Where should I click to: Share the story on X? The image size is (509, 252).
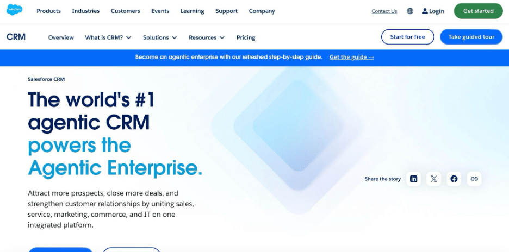click(434, 179)
